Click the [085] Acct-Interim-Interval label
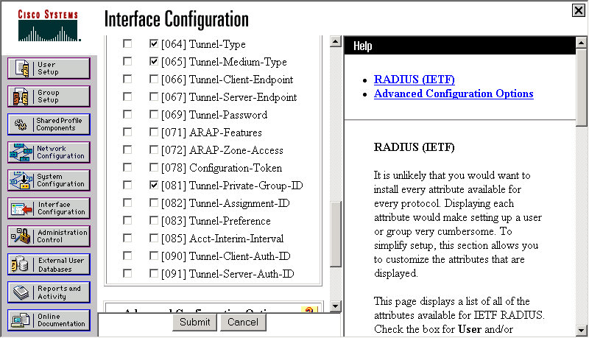The image size is (589, 338). pyautogui.click(x=222, y=238)
